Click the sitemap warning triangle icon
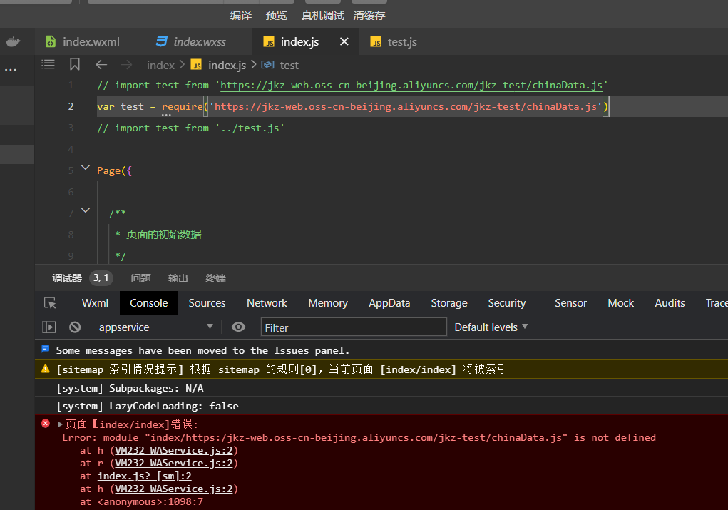 (46, 369)
